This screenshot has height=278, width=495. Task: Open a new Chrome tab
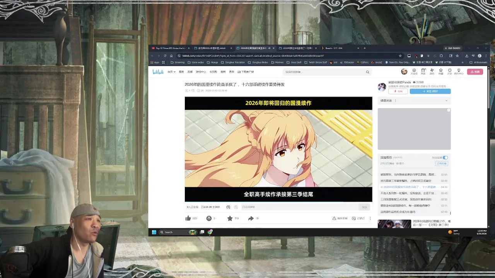tap(364, 48)
